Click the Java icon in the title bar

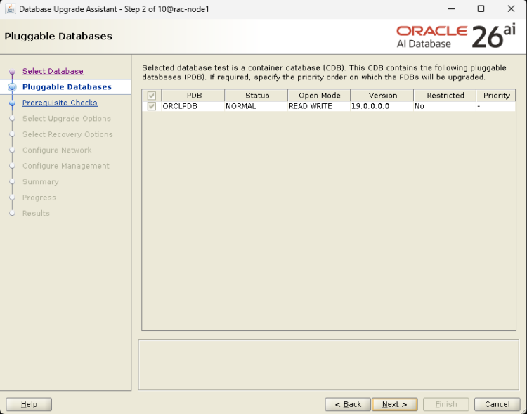[10, 9]
